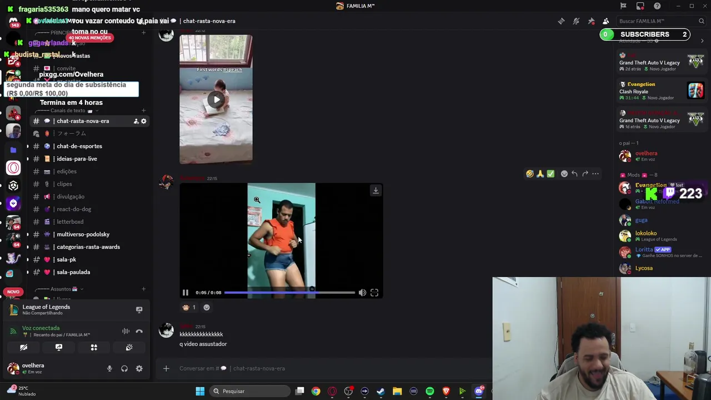The width and height of the screenshot is (711, 400).
Task: Open the quests flag icon in title bar
Action: [623, 6]
